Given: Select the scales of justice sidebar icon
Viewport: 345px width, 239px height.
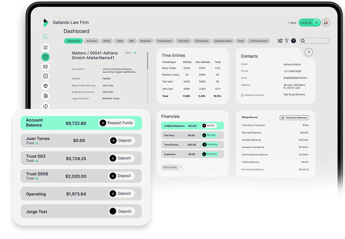Looking at the screenshot, I should click(45, 86).
